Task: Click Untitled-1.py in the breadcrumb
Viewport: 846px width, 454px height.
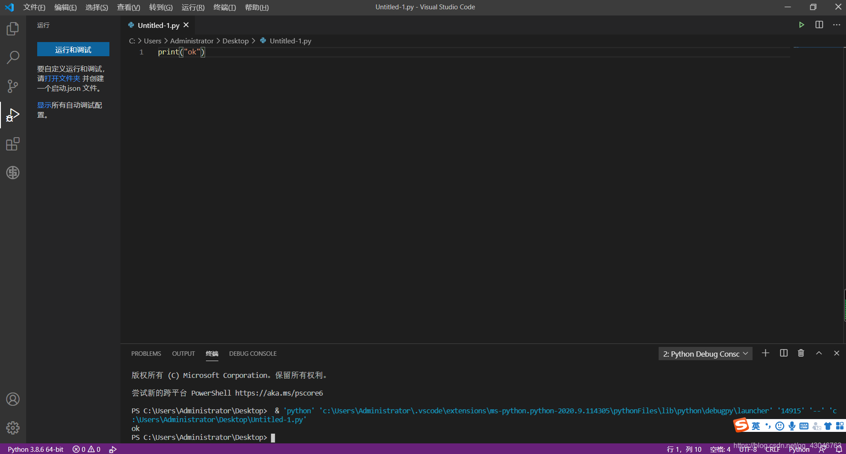Action: click(x=290, y=41)
